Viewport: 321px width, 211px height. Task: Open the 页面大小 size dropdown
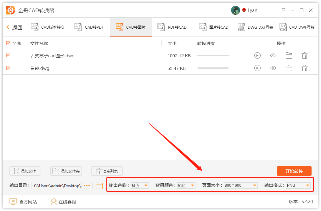[254, 185]
